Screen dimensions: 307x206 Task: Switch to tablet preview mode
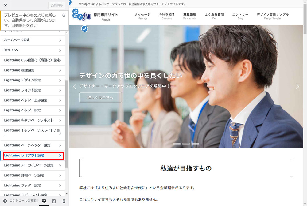54,201
